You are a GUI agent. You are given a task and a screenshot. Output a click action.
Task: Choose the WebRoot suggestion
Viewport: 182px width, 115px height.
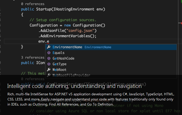[59, 70]
